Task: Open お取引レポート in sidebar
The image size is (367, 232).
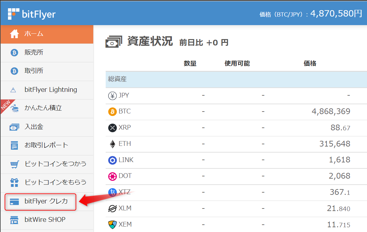Action: click(x=47, y=146)
